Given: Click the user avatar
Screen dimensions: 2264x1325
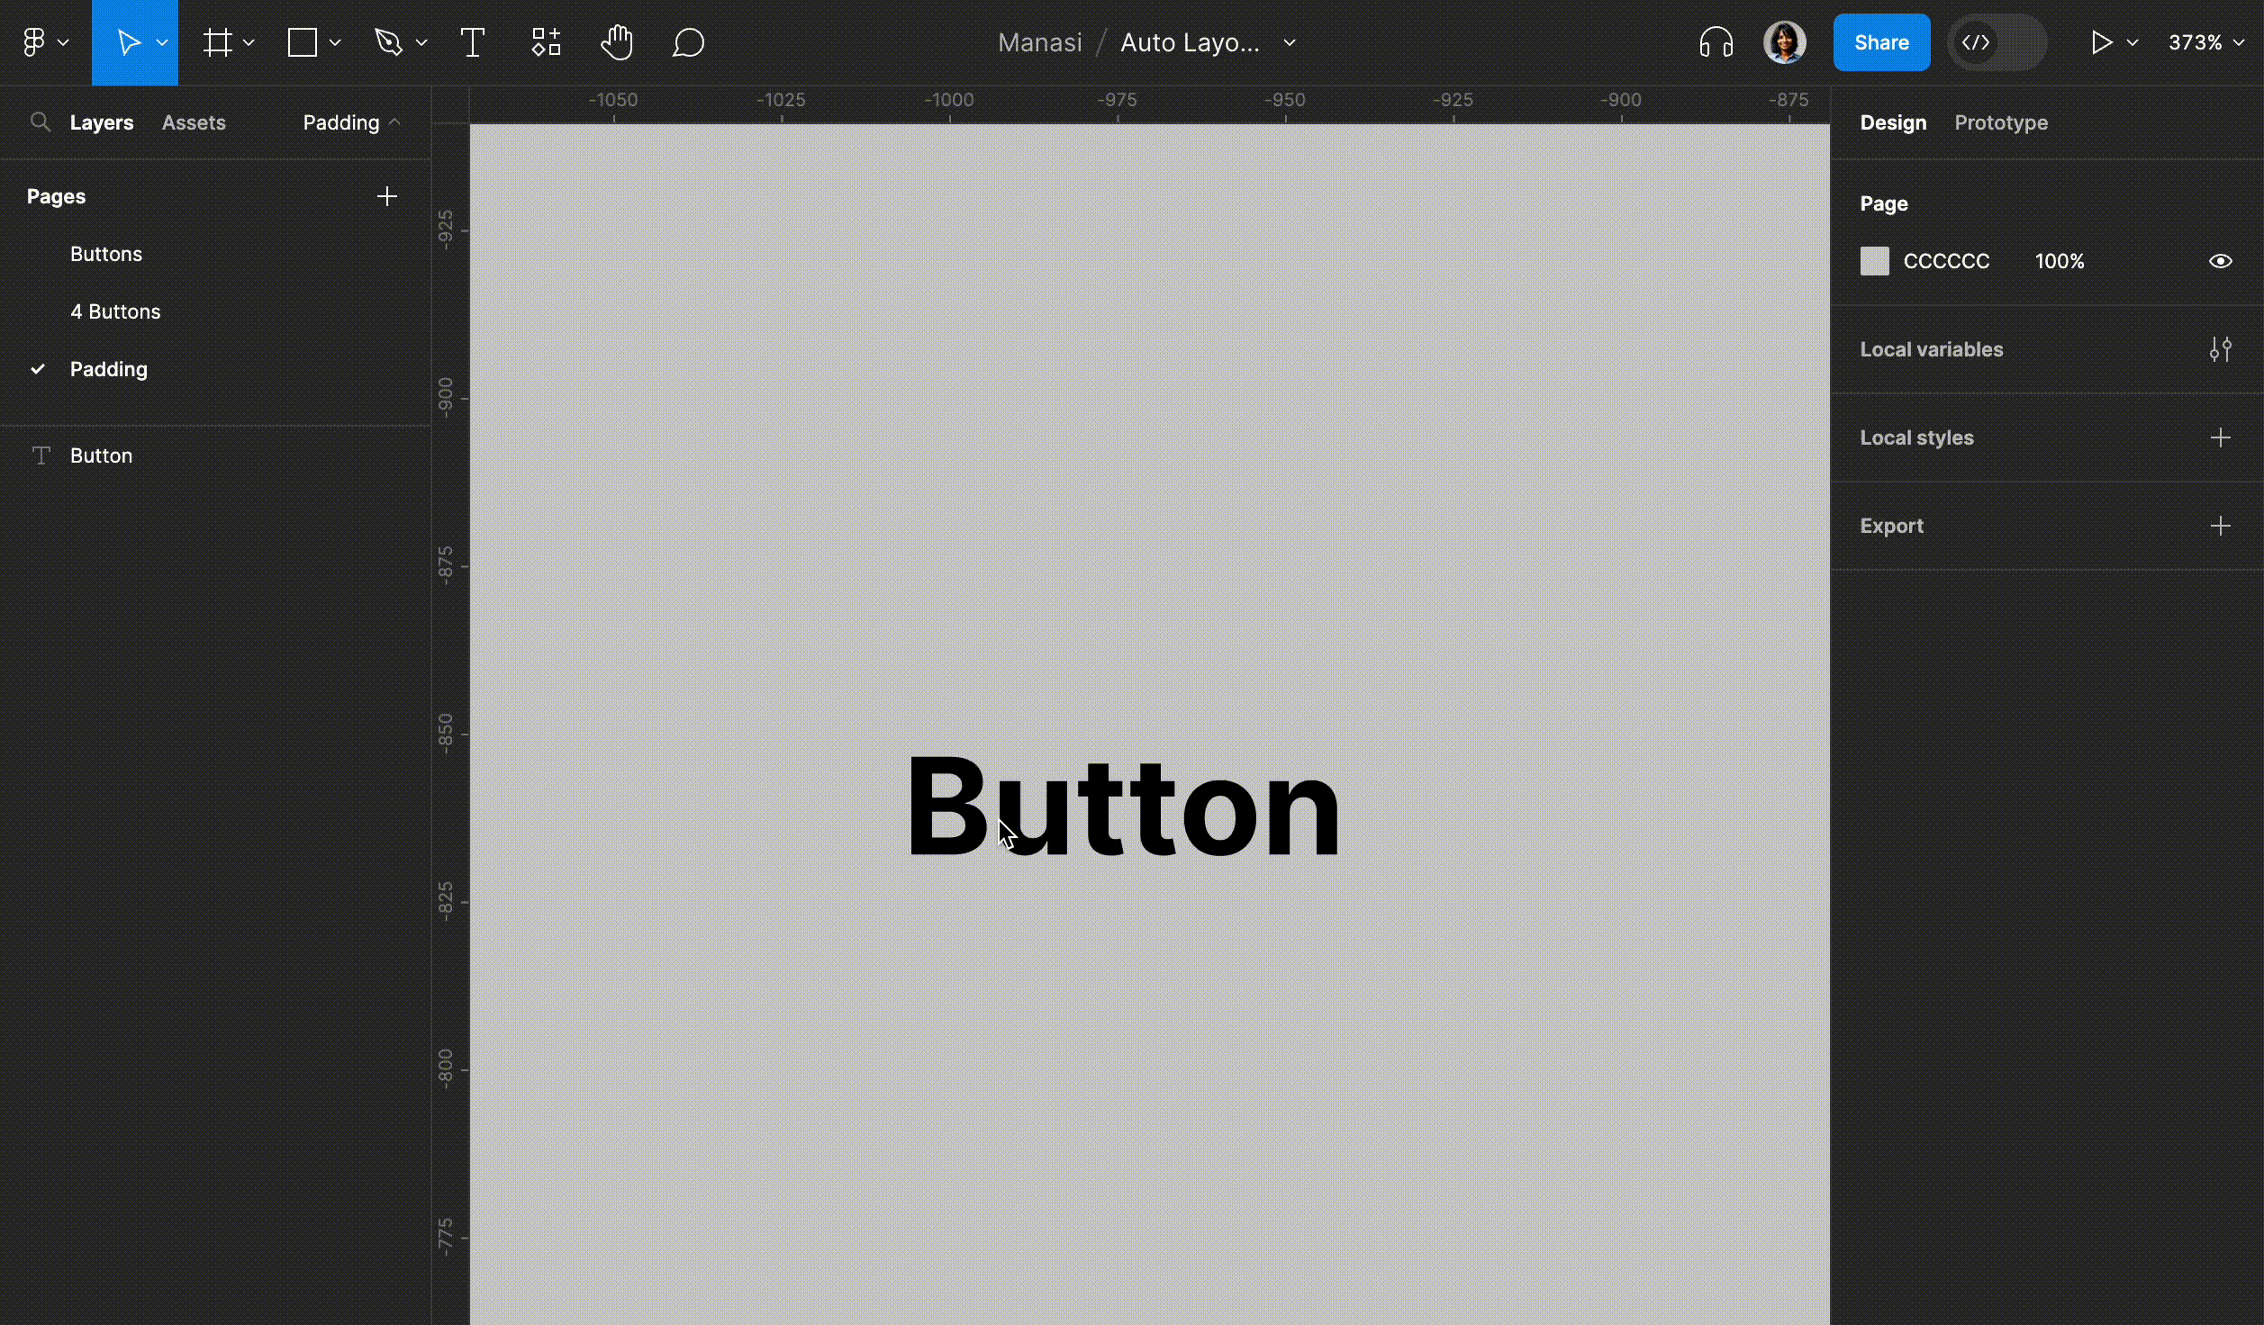Looking at the screenshot, I should (x=1784, y=42).
